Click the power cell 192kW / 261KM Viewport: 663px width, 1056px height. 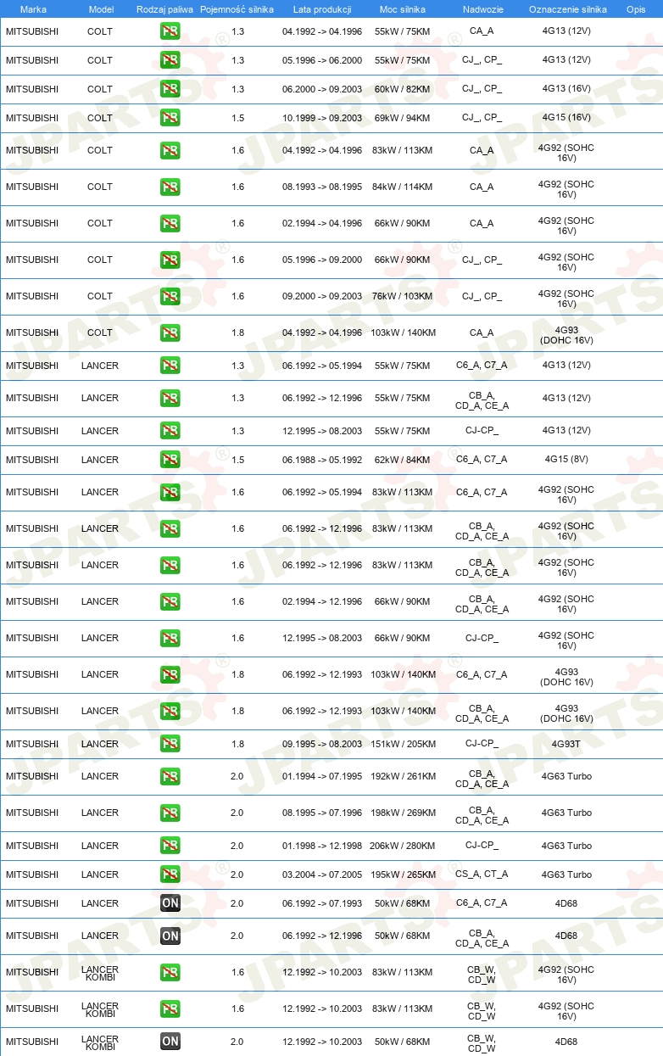coord(403,776)
